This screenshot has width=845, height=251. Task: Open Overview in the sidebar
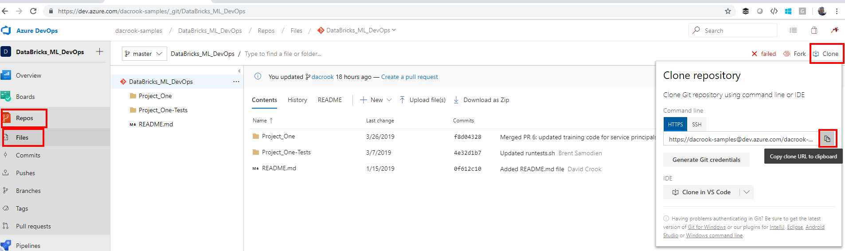coord(28,75)
